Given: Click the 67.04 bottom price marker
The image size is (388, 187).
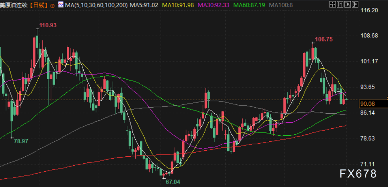Looking at the screenshot, I should coord(173,182).
